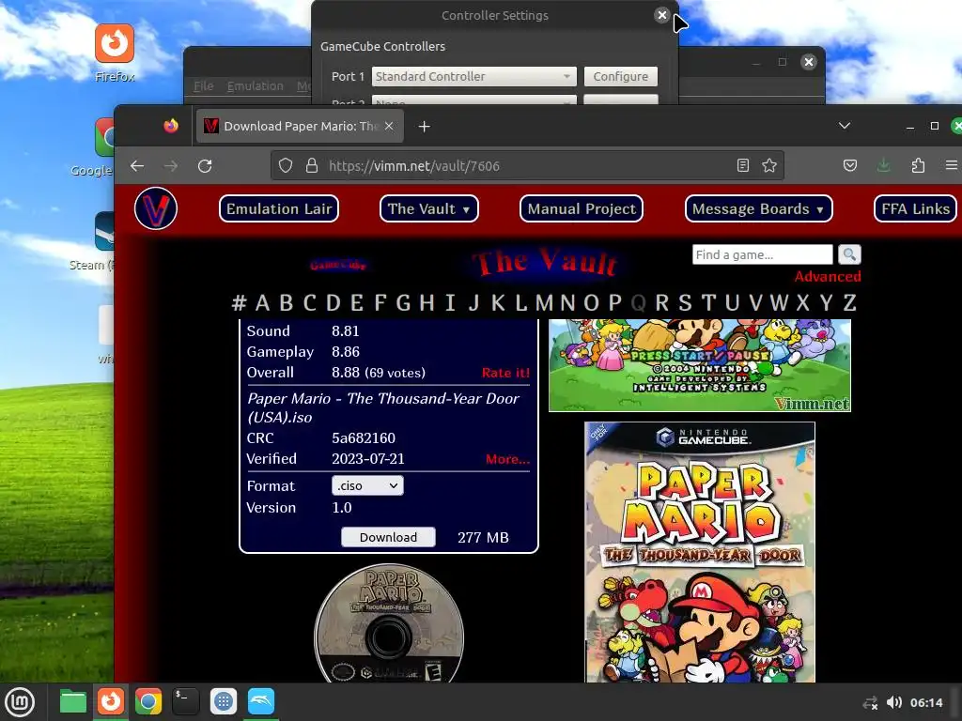
Task: Click the Download button
Action: click(x=388, y=537)
